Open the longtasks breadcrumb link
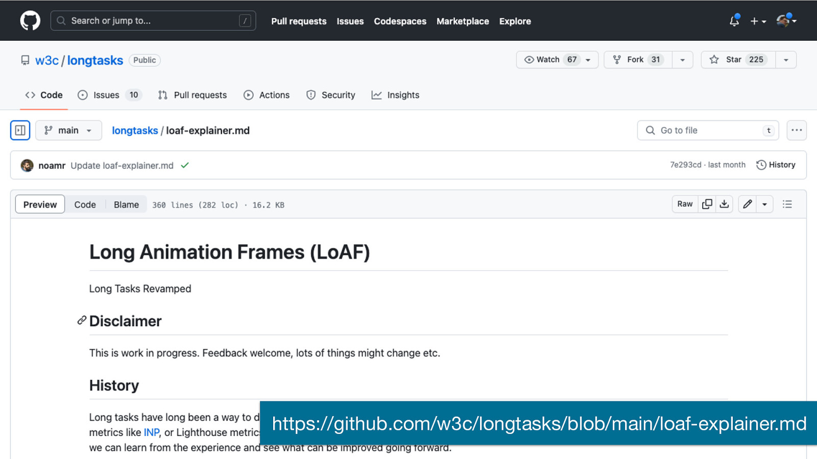817x459 pixels. click(x=135, y=131)
